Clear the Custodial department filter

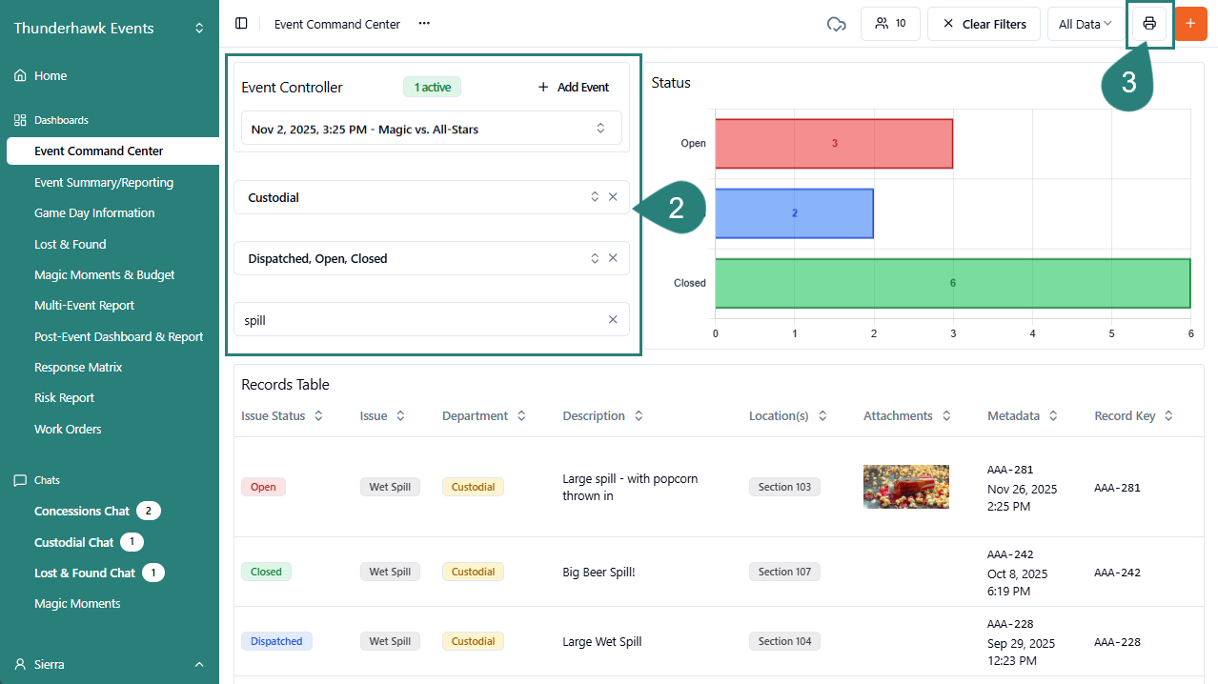pyautogui.click(x=613, y=197)
